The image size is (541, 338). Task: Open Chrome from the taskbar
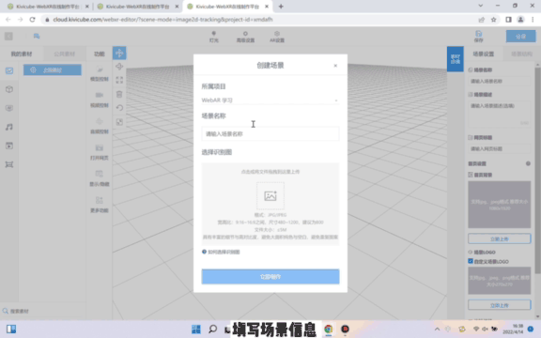[329, 329]
